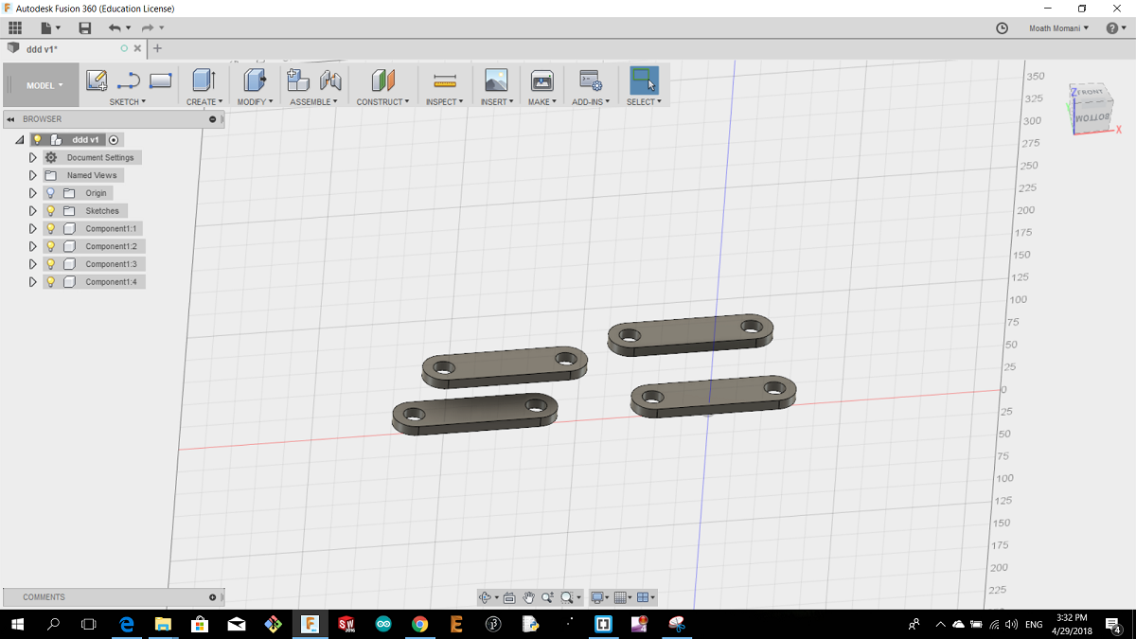The width and height of the screenshot is (1136, 639).
Task: Expand the Origin folder node
Action: [32, 193]
